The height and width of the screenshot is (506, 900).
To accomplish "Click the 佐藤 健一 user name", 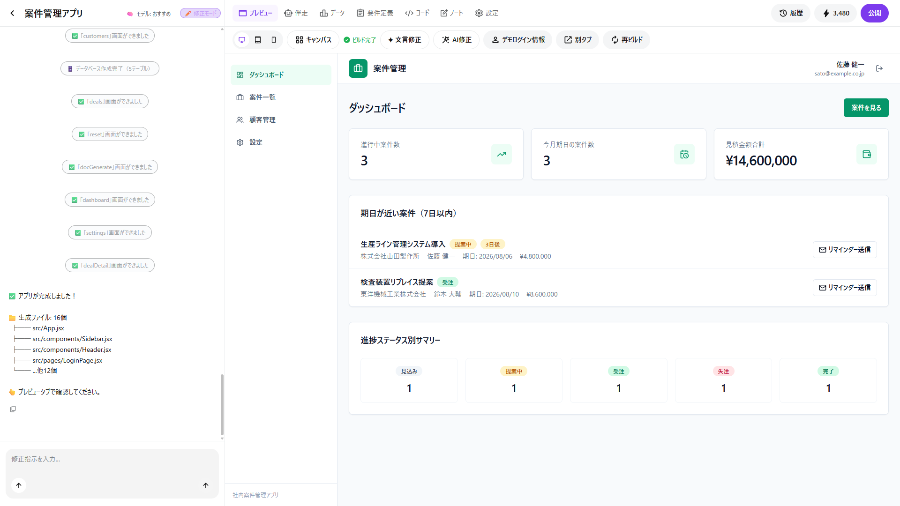I will pos(850,65).
